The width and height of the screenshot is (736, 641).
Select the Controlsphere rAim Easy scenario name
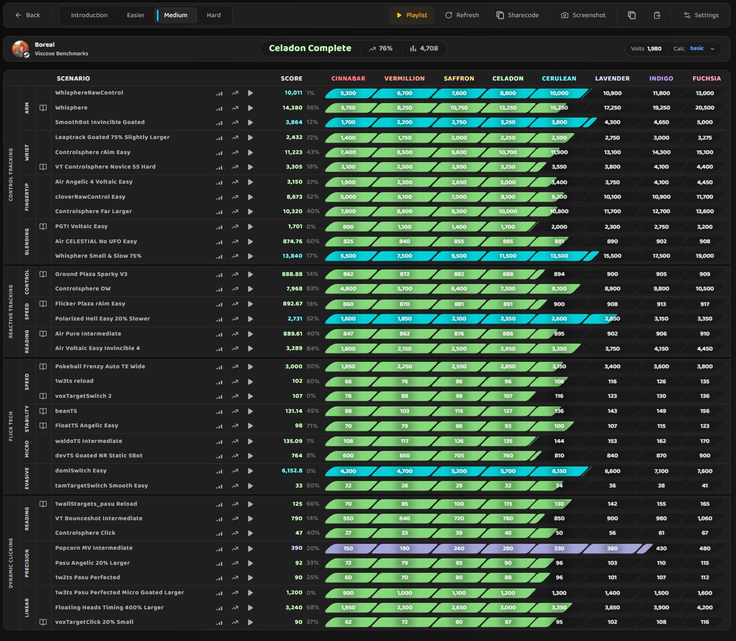click(x=93, y=153)
